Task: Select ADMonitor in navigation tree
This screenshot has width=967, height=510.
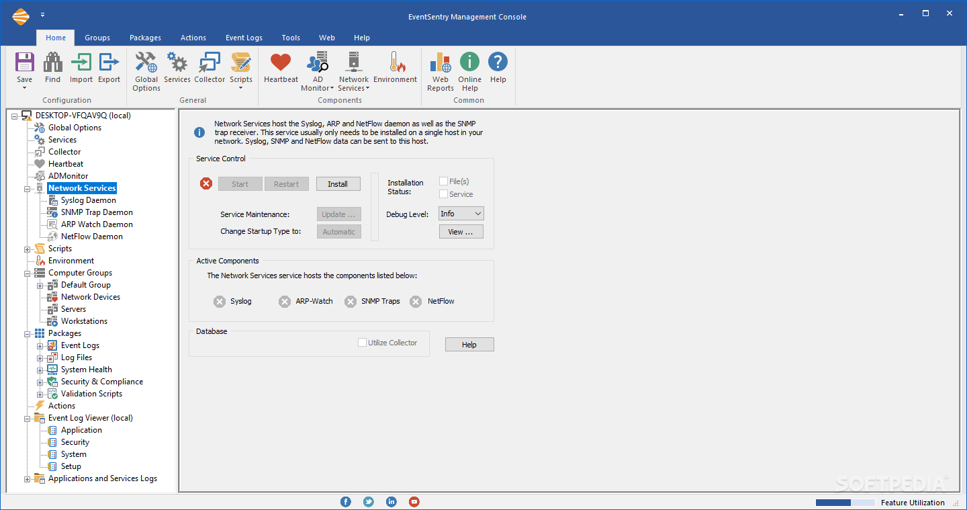Action: coord(68,176)
